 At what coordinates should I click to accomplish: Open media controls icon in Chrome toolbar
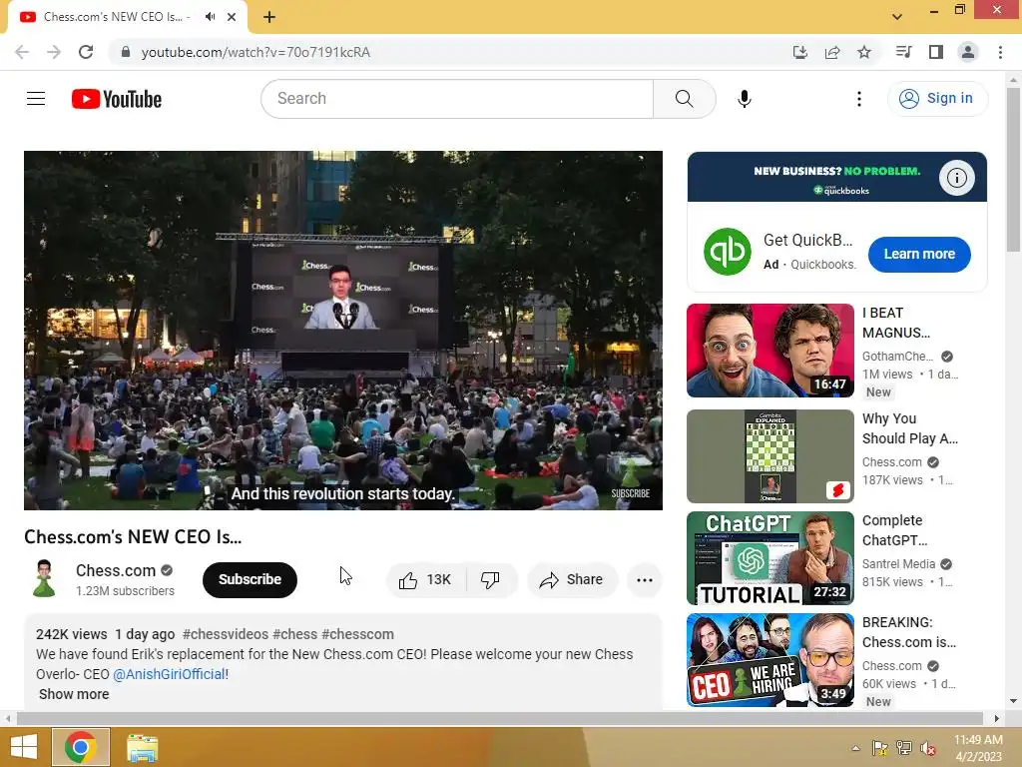(x=903, y=52)
